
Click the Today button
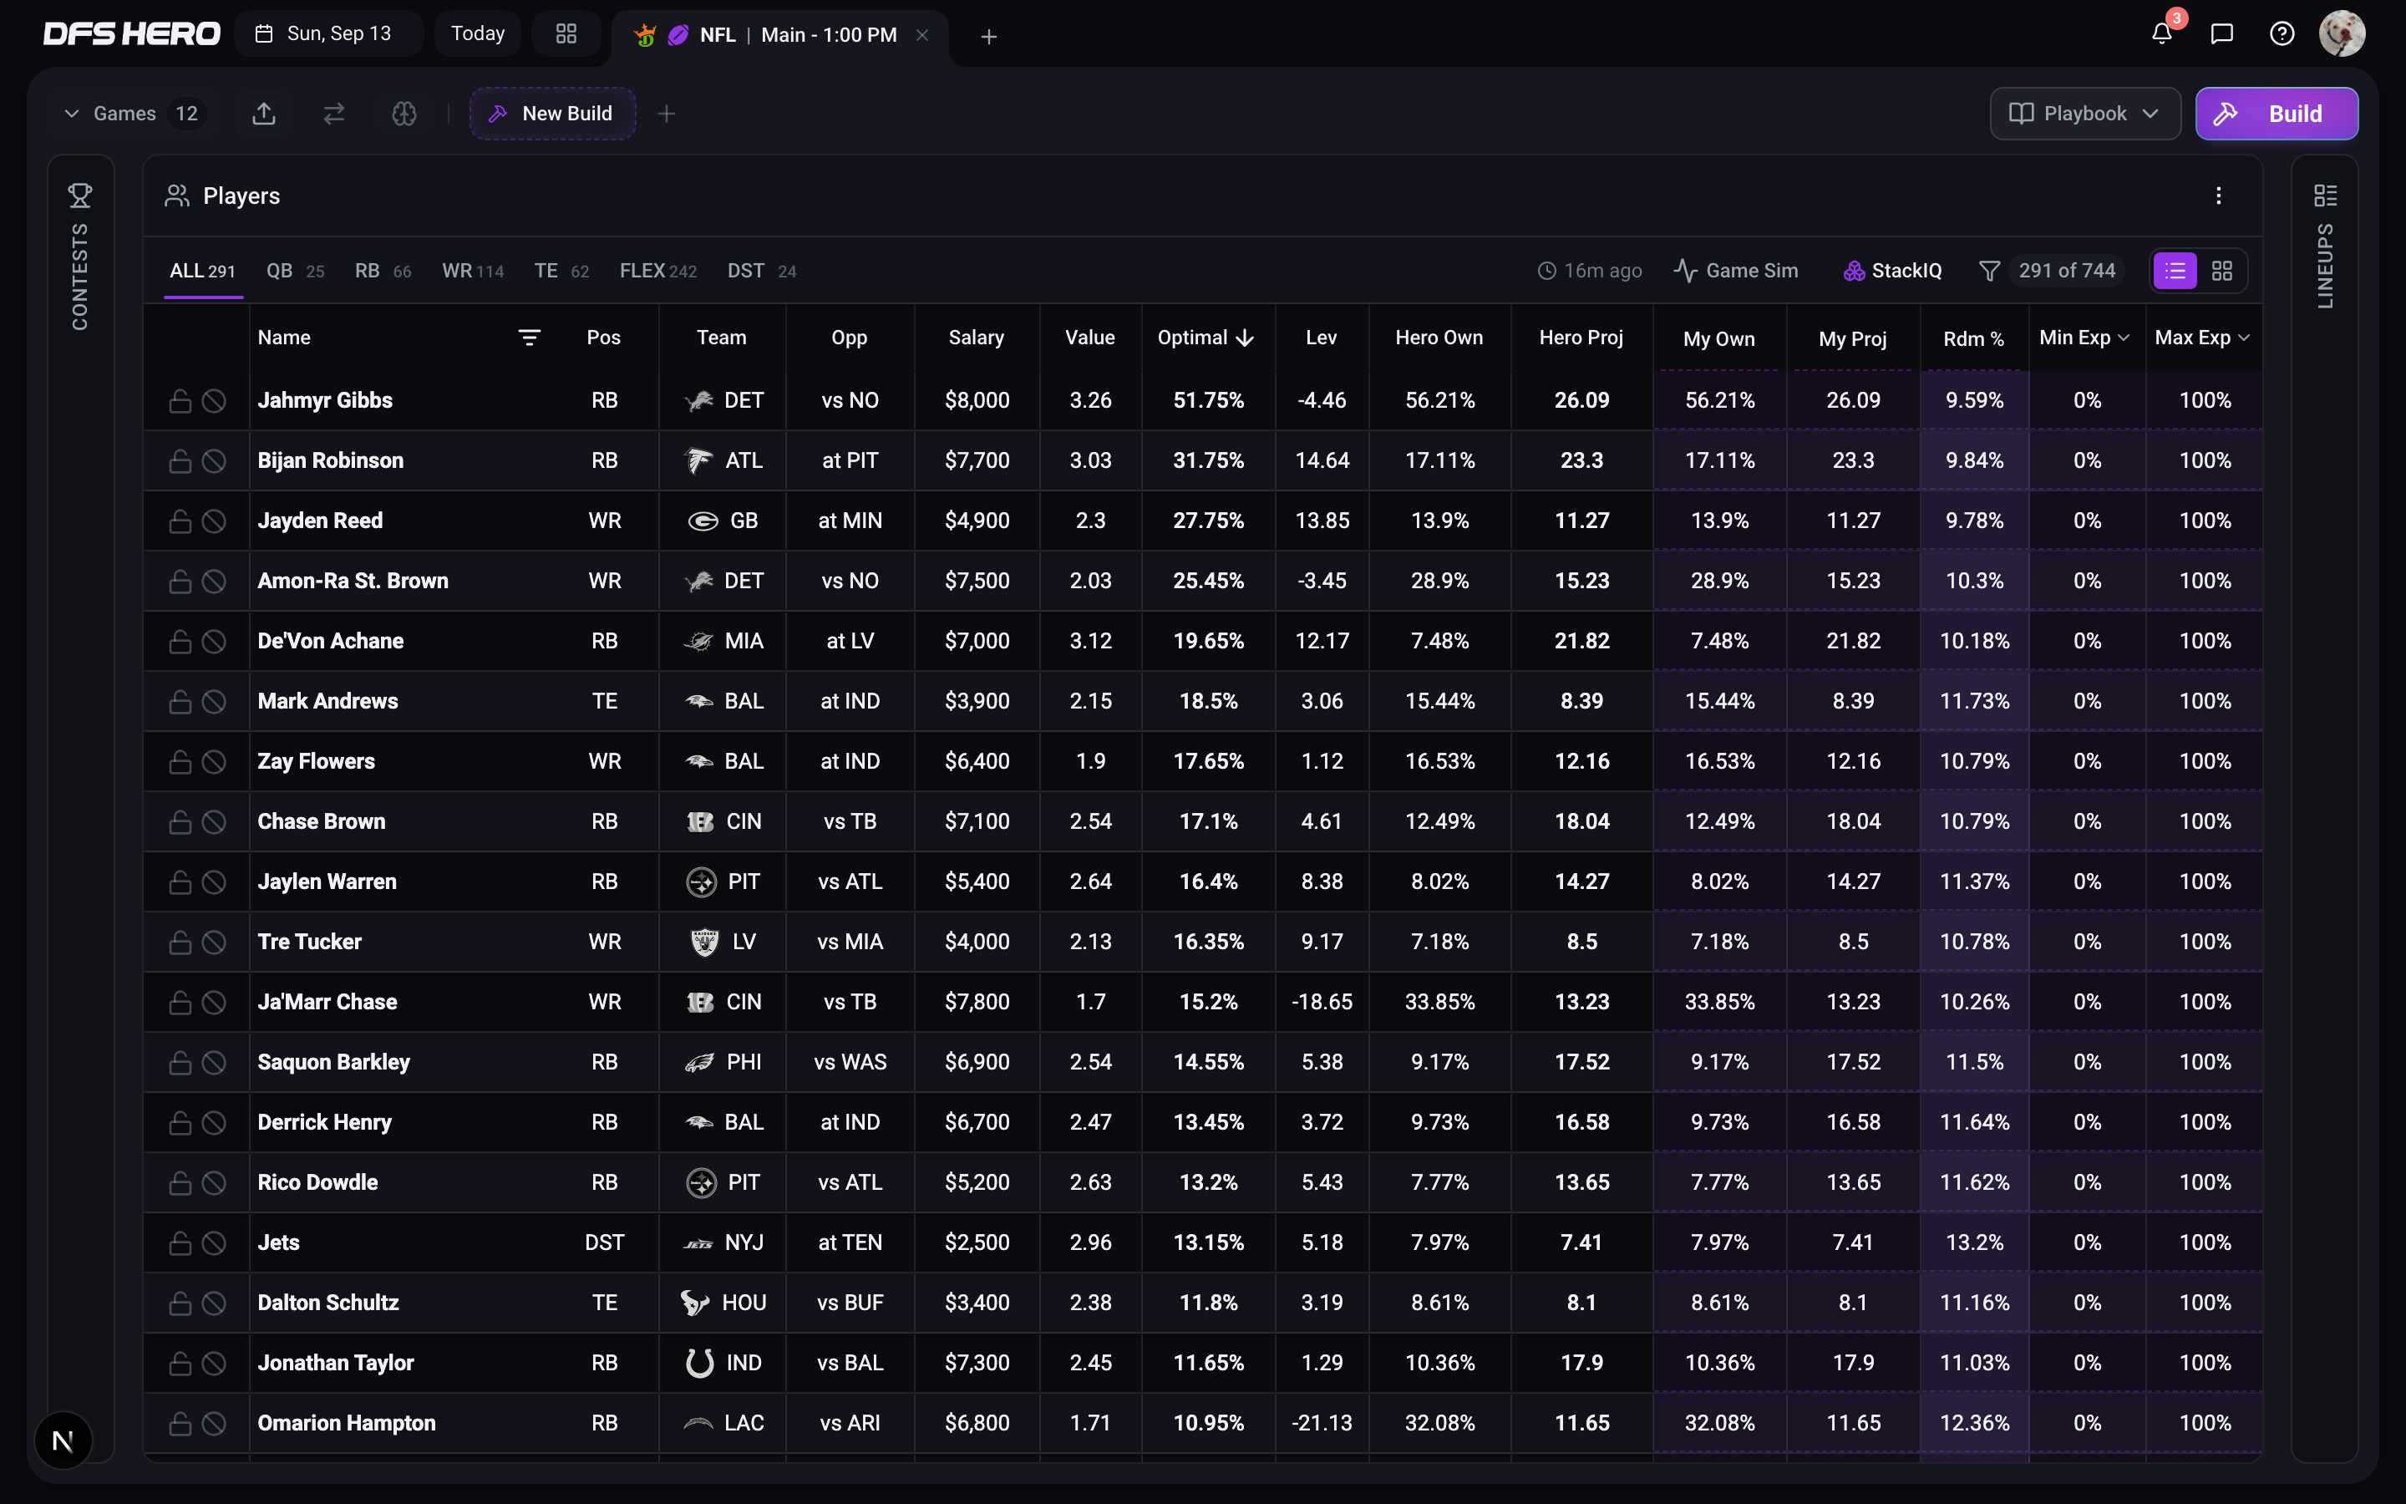click(x=477, y=33)
